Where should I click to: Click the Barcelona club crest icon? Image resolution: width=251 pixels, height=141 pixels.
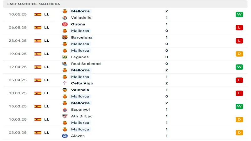tap(65, 37)
